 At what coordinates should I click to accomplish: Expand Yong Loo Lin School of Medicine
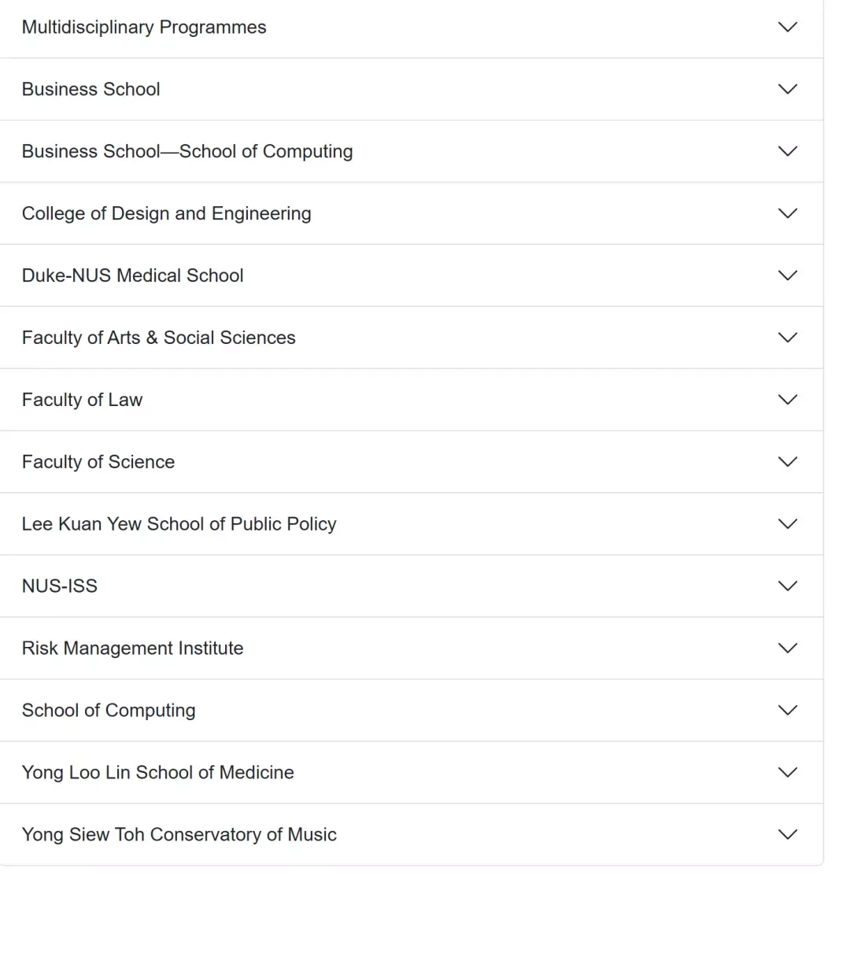(x=411, y=773)
